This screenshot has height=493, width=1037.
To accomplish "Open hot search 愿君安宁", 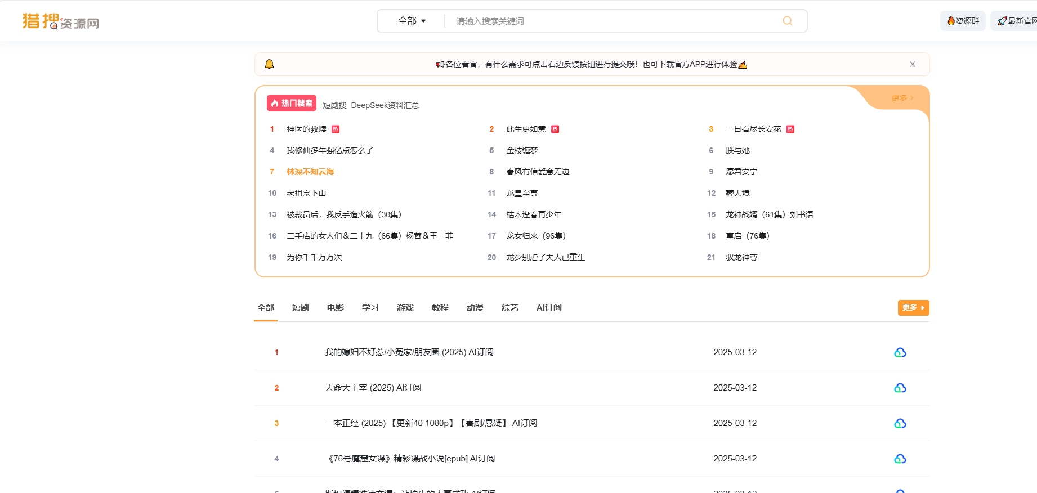I will click(741, 172).
